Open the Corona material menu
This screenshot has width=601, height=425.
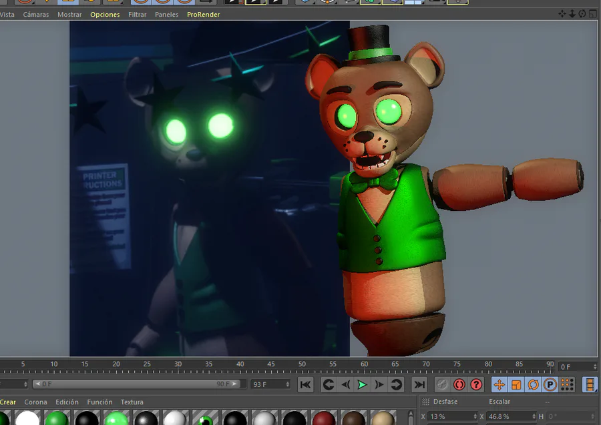click(x=35, y=402)
